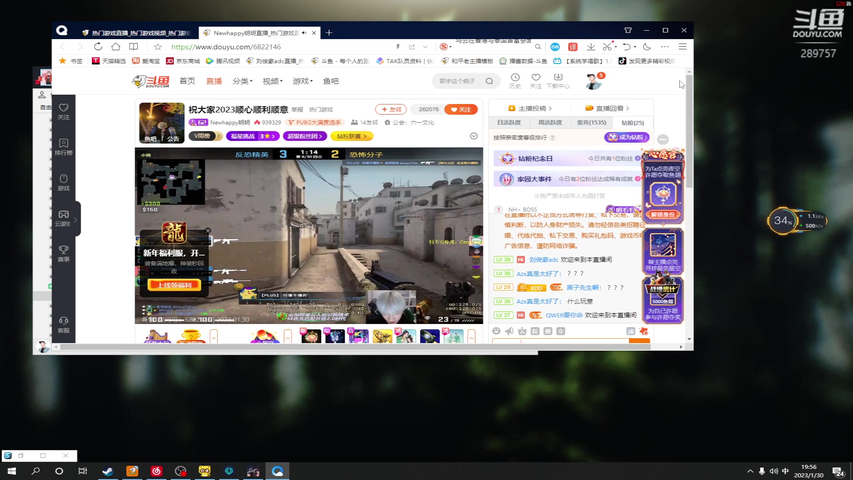Viewport: 853px width, 480px height.
Task: Follow the streamer with the 关注 button
Action: (461, 109)
